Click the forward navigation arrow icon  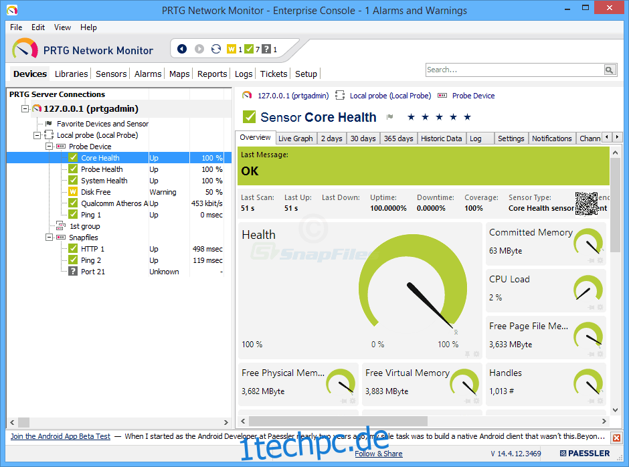[199, 49]
